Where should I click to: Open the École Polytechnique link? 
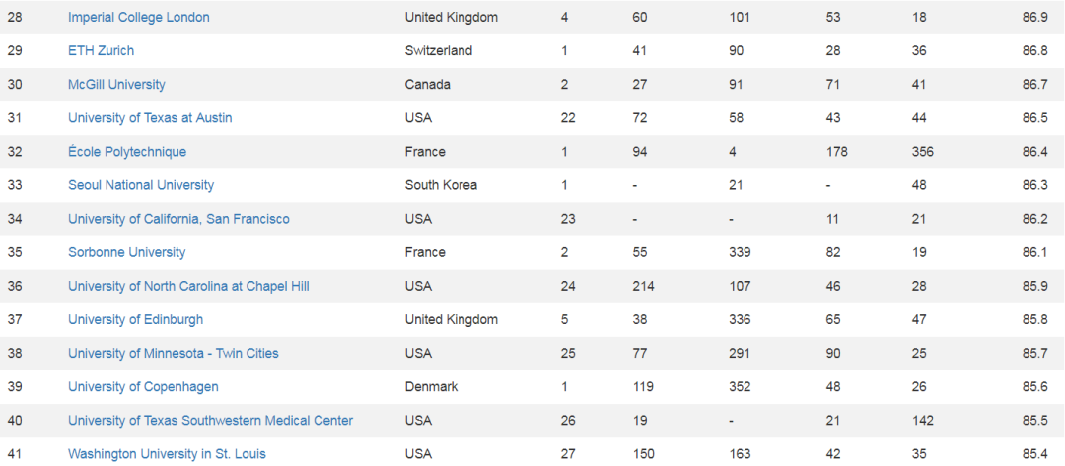tap(127, 152)
